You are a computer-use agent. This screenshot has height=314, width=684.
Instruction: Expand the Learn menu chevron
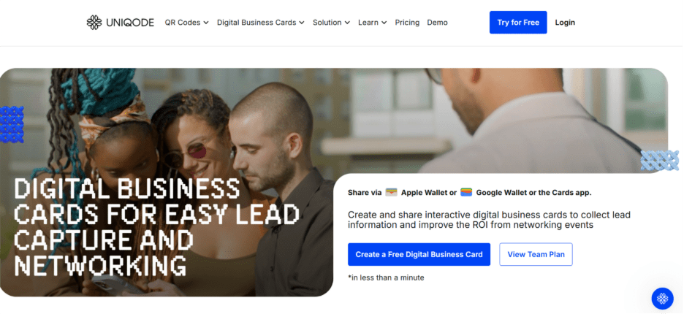tap(384, 23)
